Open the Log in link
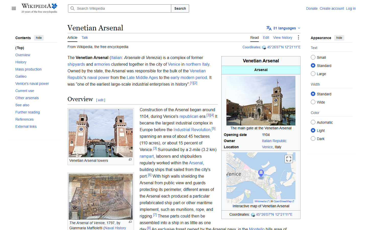This screenshot has width=368, height=230. (x=351, y=8)
